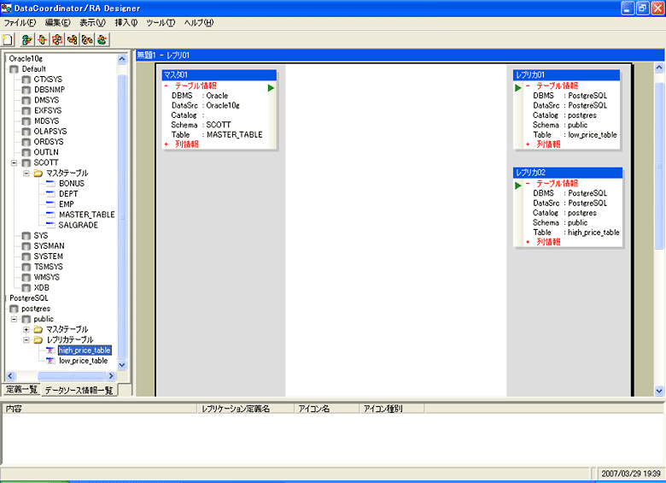Click the low_price_table replica icon
This screenshot has width=666, height=483.
pos(50,361)
